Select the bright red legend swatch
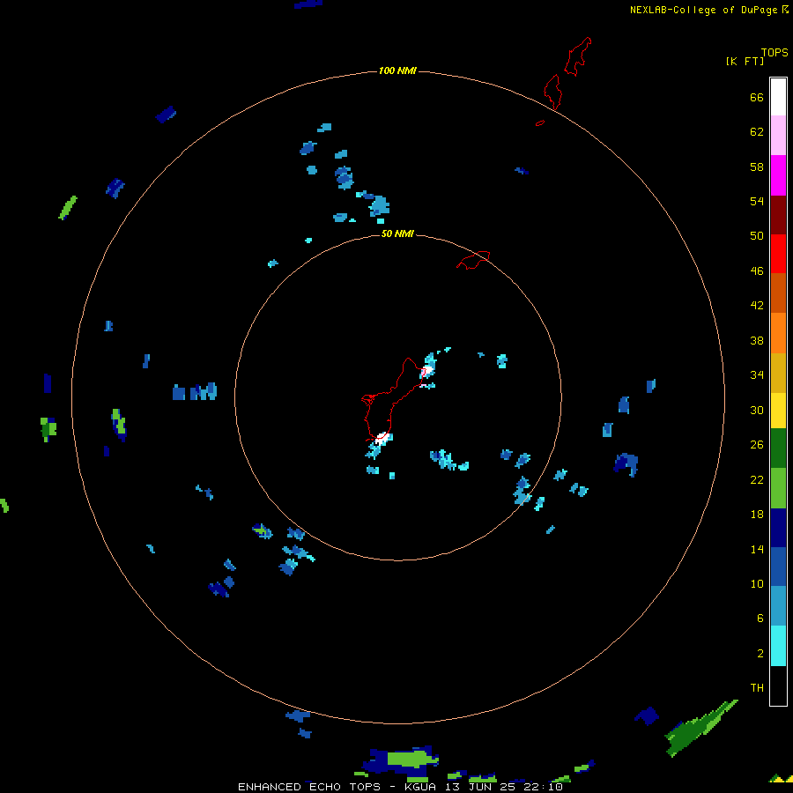The height and width of the screenshot is (793, 793). tap(778, 254)
